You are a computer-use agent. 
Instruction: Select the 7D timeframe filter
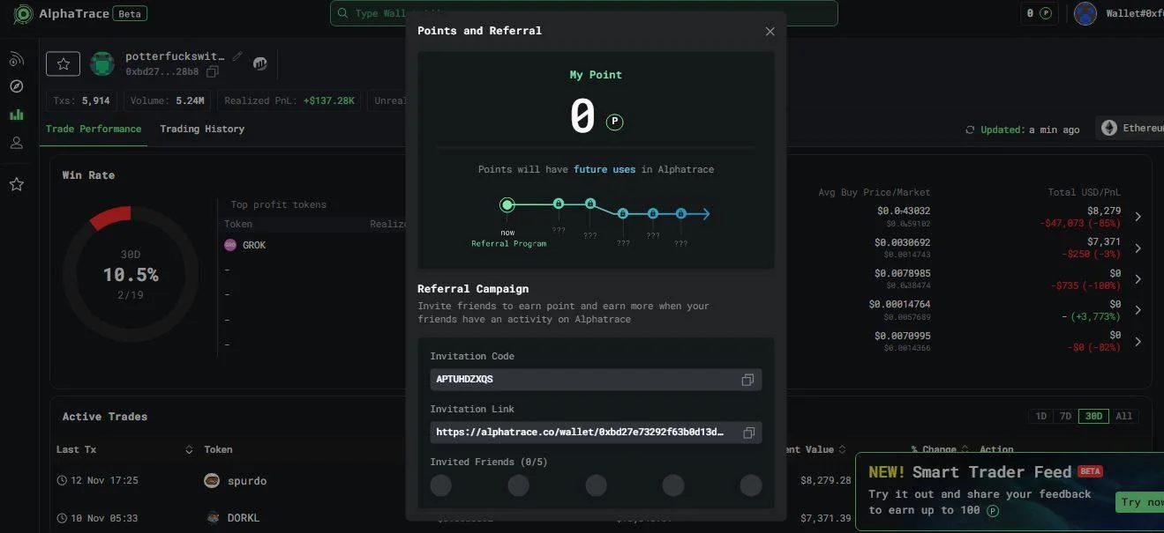point(1065,416)
